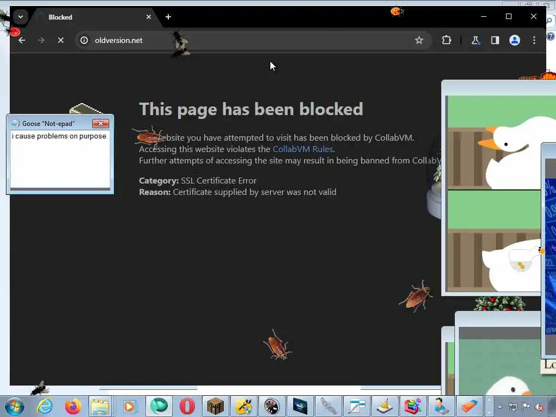
Task: Stop loading the oldversion.net page
Action: (x=61, y=40)
